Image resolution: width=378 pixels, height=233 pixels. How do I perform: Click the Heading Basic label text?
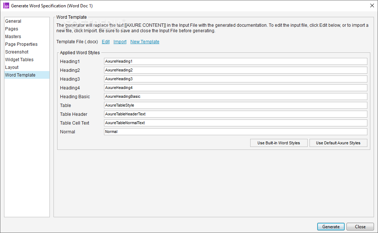point(75,97)
